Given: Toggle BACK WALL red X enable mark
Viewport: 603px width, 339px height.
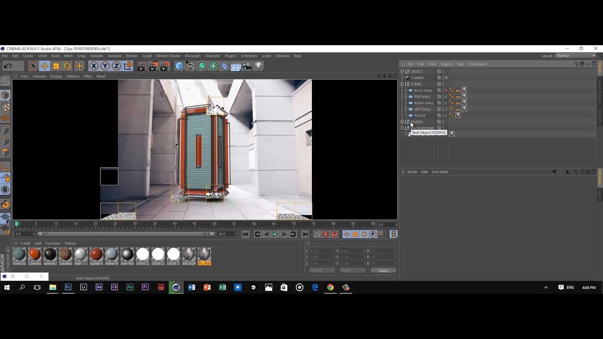Looking at the screenshot, I should (x=446, y=90).
